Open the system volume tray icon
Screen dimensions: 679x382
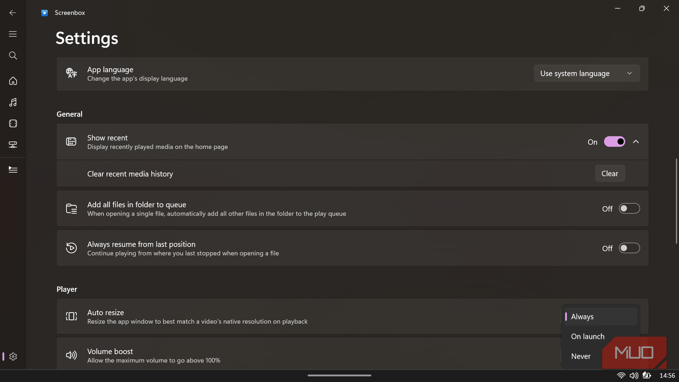tap(634, 375)
